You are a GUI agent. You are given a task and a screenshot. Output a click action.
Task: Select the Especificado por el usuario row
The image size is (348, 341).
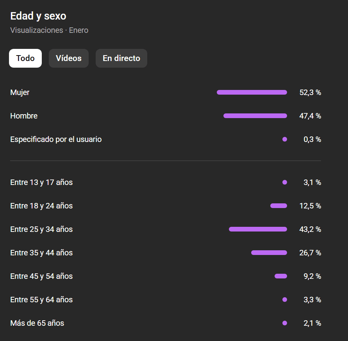(x=56, y=139)
